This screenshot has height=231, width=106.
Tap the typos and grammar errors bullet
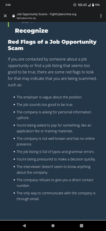(x=55, y=152)
